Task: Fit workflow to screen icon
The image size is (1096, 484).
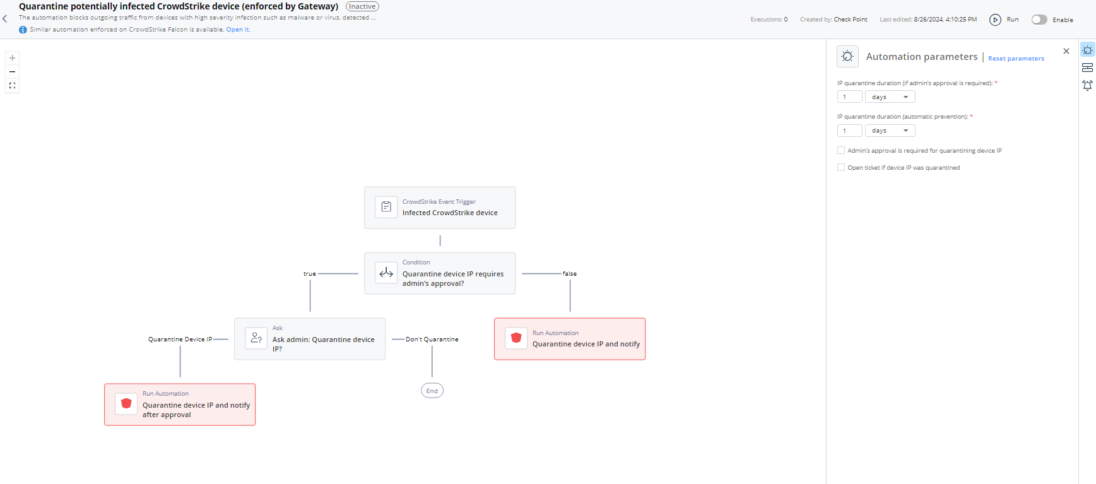Action: pos(12,86)
